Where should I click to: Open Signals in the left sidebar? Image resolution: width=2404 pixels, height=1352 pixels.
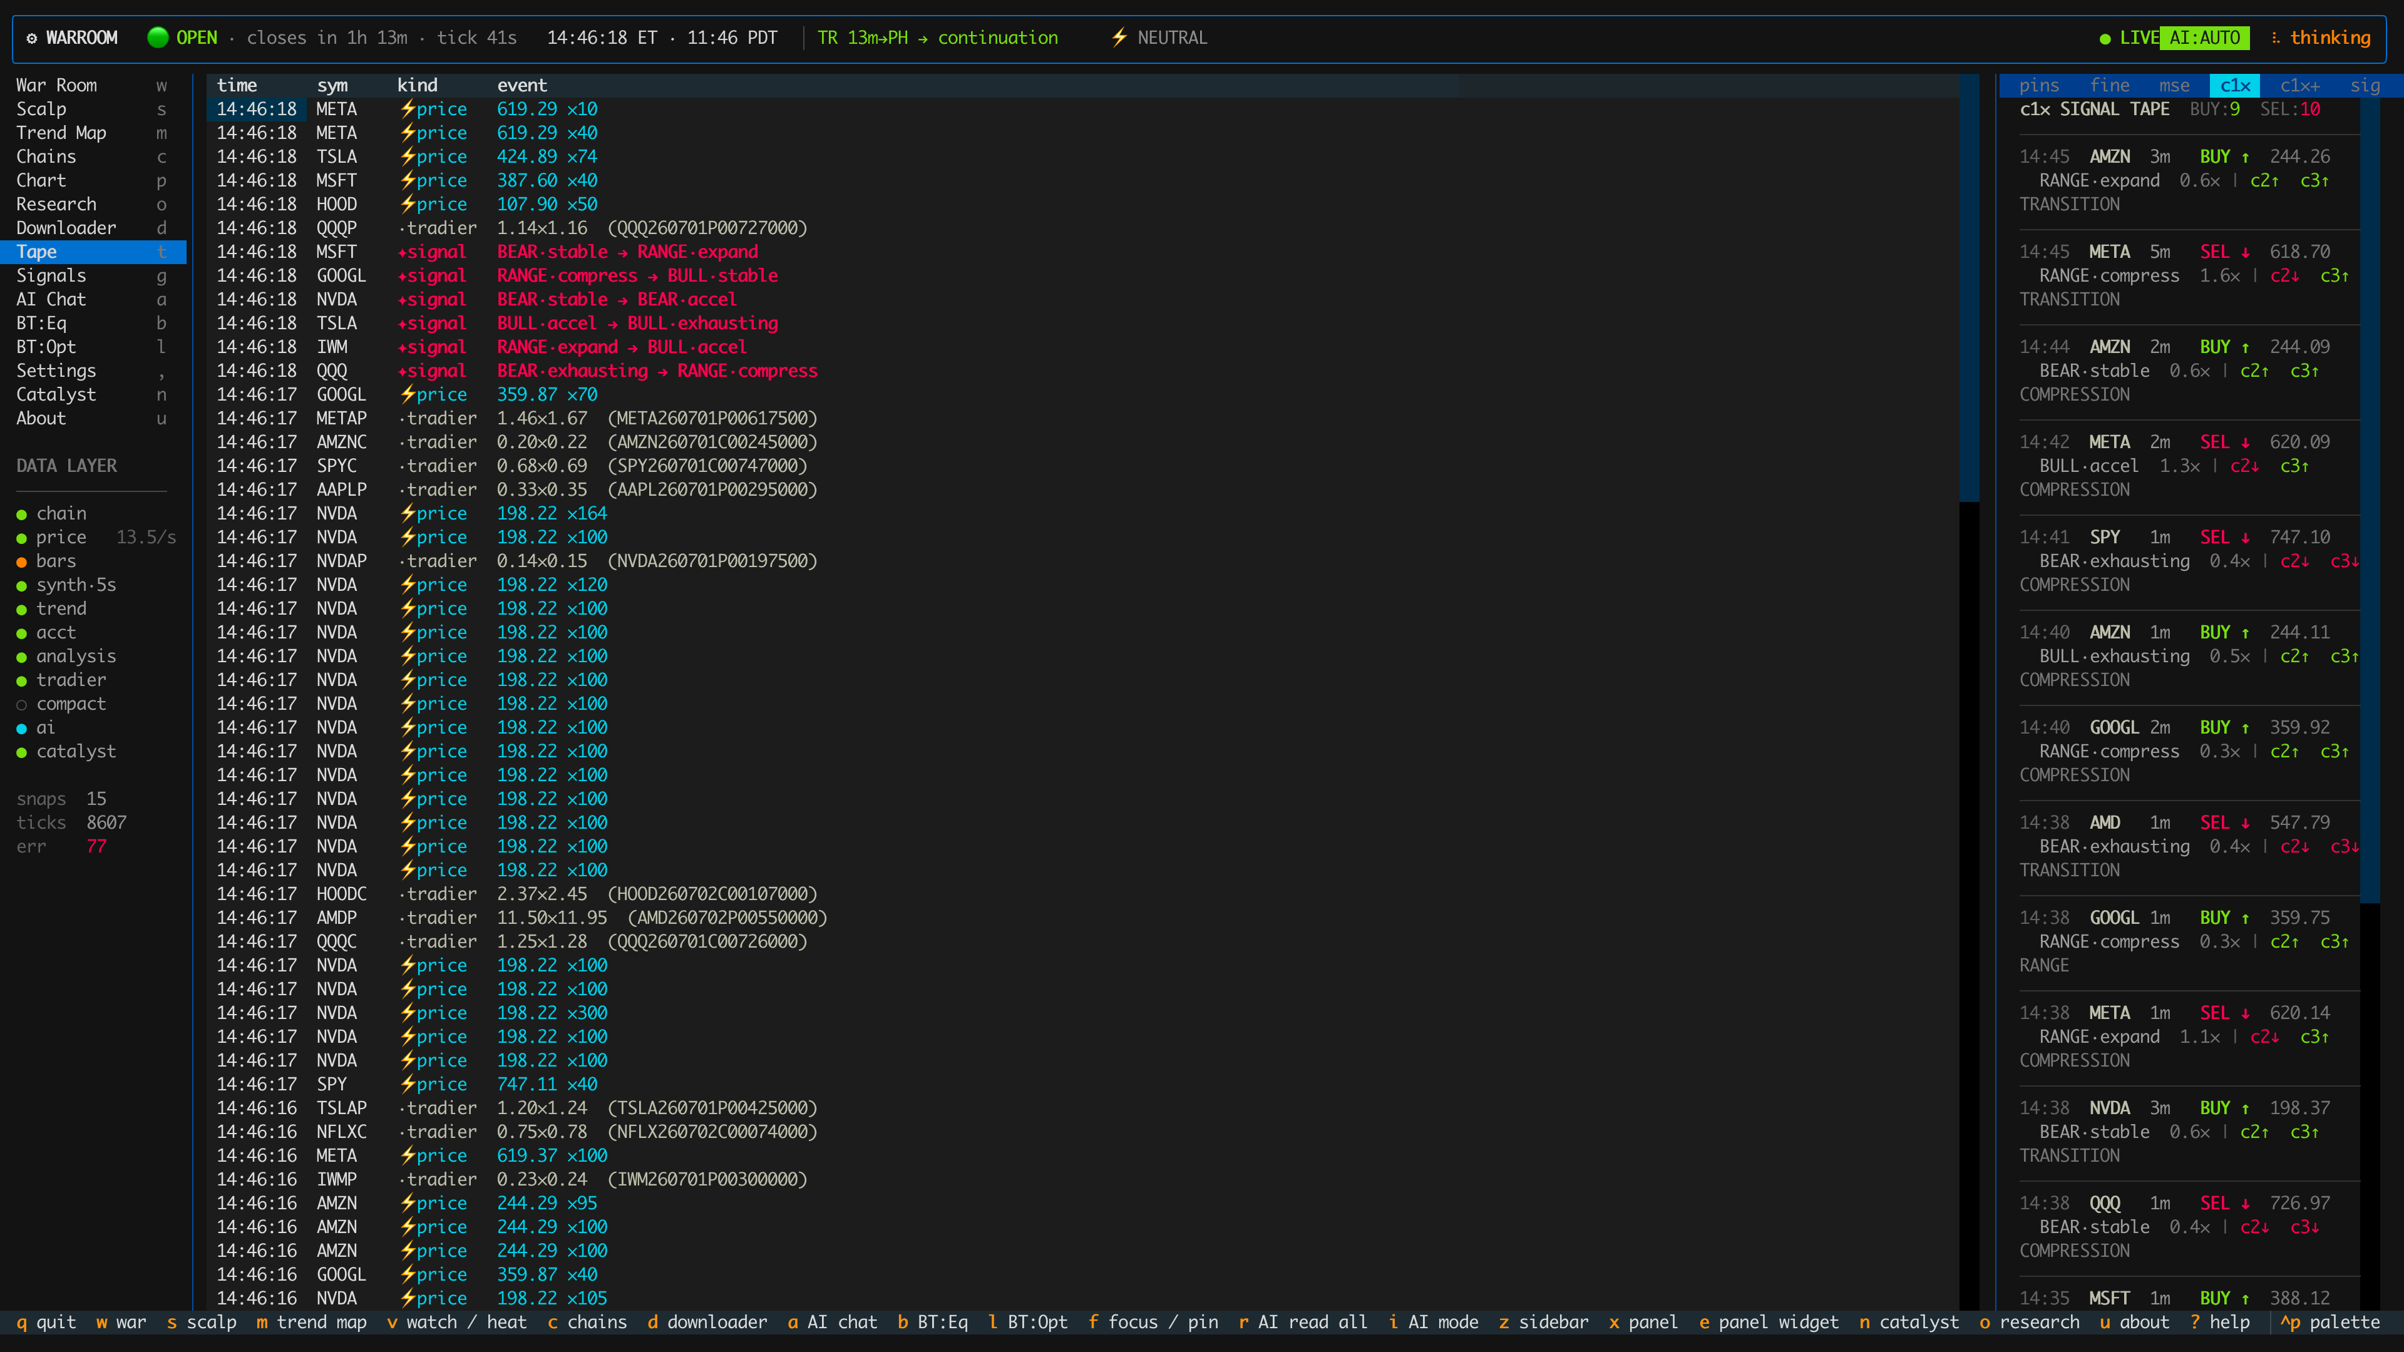coord(93,276)
